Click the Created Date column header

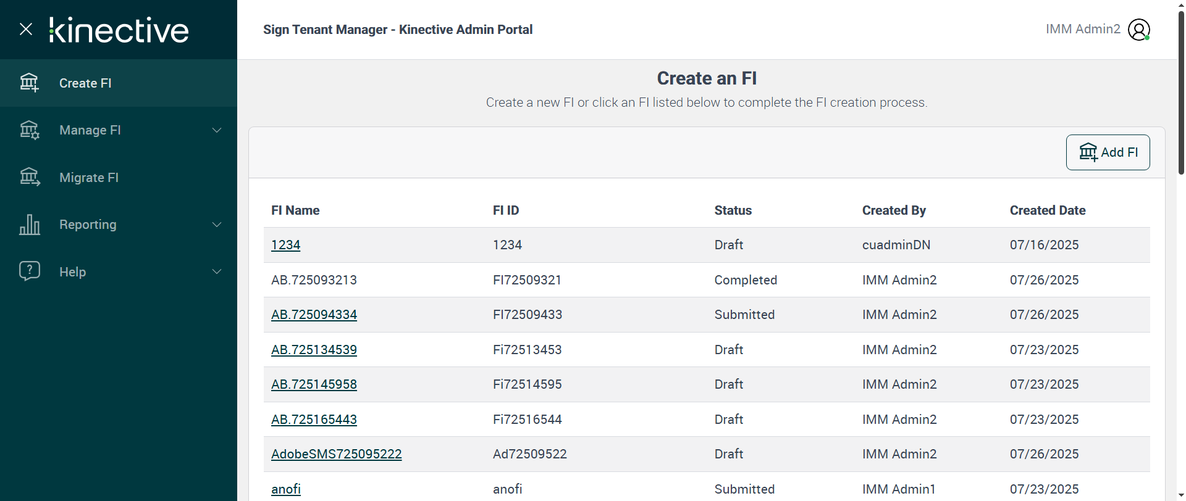click(1048, 210)
